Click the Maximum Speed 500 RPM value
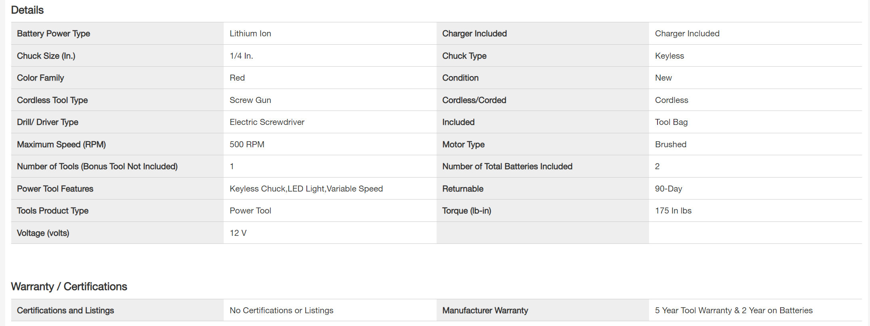 (x=247, y=144)
